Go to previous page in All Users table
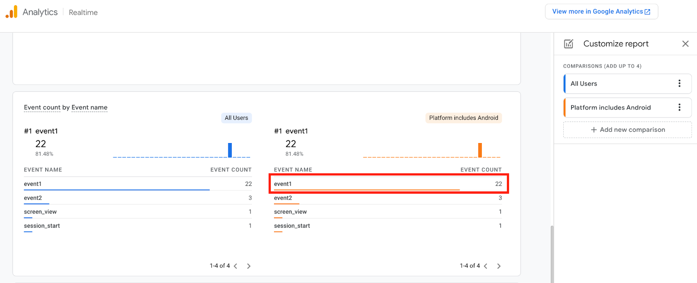 pos(235,266)
